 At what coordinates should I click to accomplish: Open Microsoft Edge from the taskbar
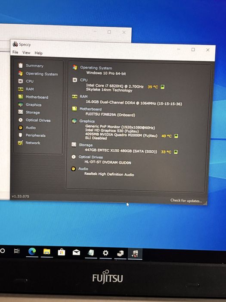click(32, 252)
